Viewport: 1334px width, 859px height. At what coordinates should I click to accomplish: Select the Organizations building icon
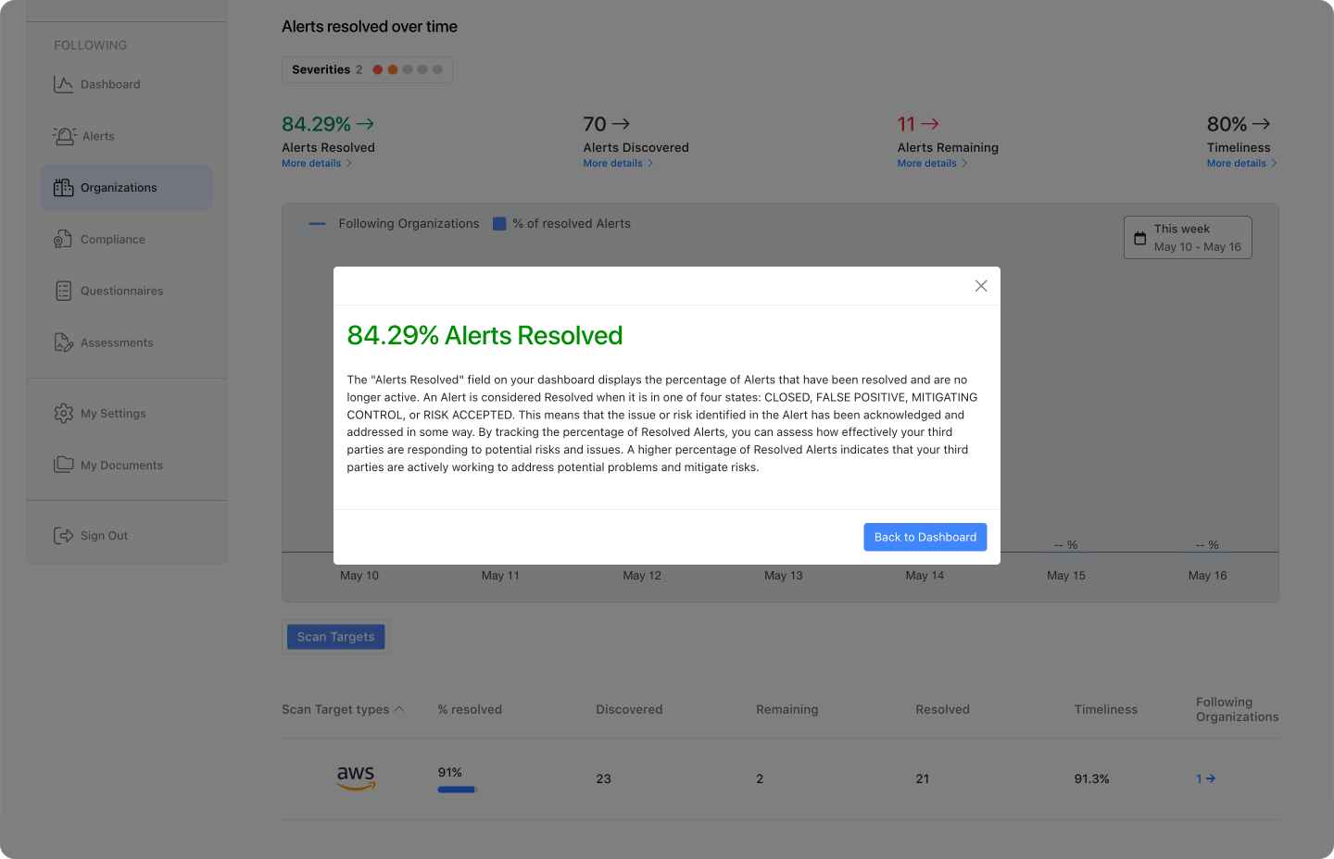click(63, 188)
